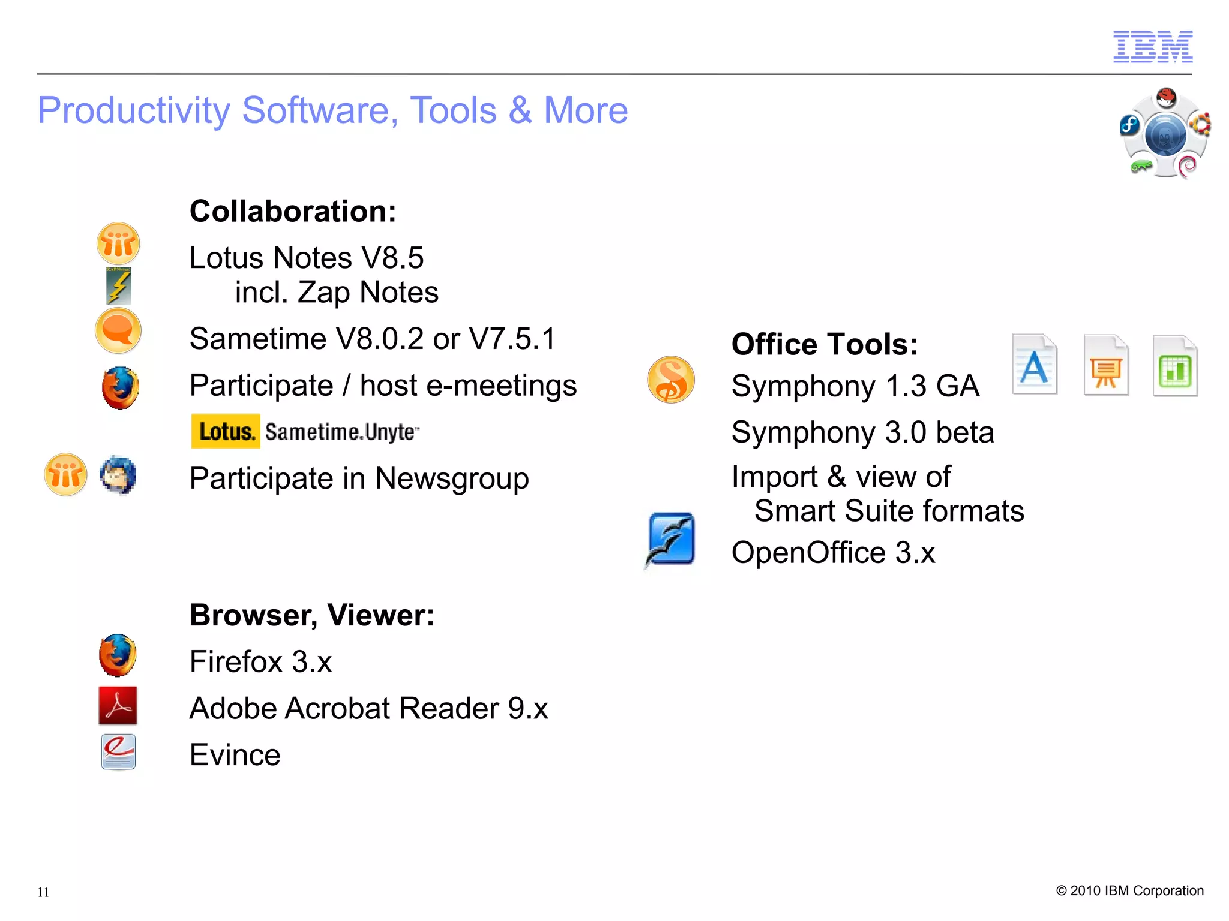Click the Adobe Acrobat Reader 9.x text
Viewport: 1229px width, 921px height.
[369, 708]
